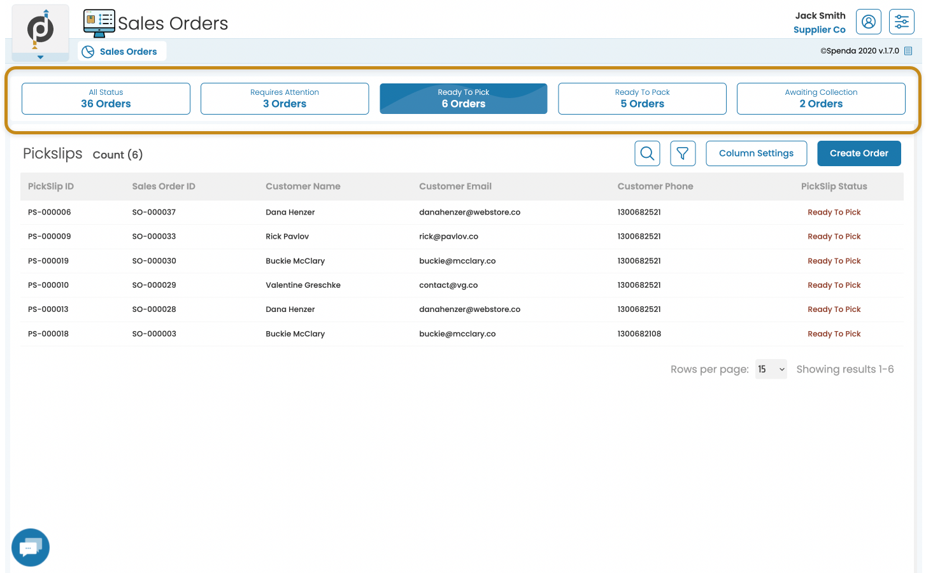Click Dana Henzer in the PS-000006 row
This screenshot has width=926, height=573.
tap(290, 212)
